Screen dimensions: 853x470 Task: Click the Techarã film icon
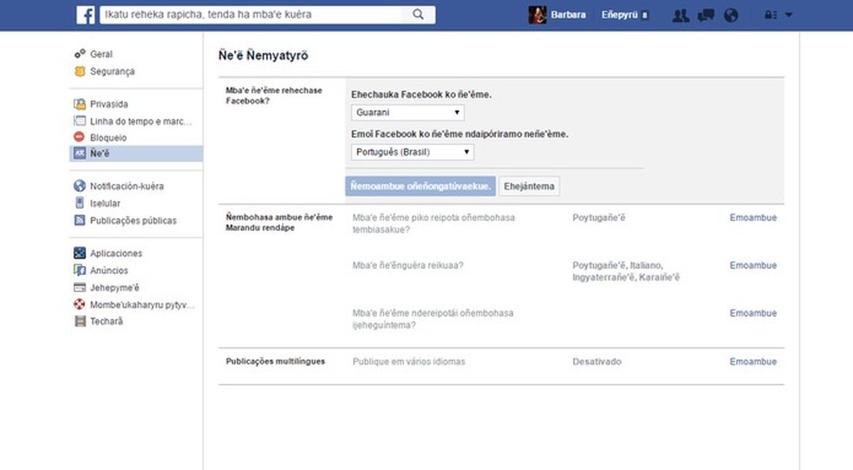pyautogui.click(x=80, y=322)
